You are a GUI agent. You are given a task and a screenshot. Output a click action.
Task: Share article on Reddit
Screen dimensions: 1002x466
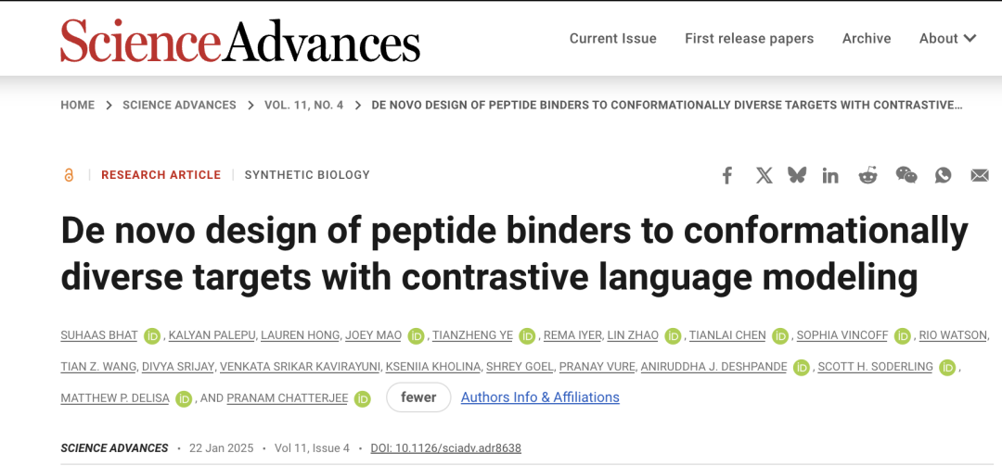tap(867, 175)
